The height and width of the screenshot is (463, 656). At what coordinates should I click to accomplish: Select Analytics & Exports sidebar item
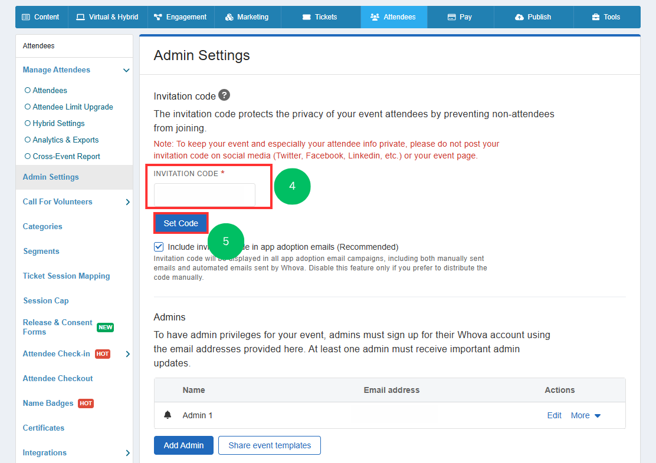pos(62,140)
